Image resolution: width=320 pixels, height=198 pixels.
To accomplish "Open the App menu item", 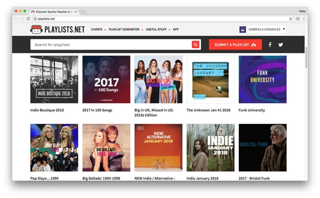I will pyautogui.click(x=176, y=29).
